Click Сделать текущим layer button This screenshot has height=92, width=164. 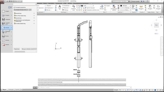click(89, 8)
